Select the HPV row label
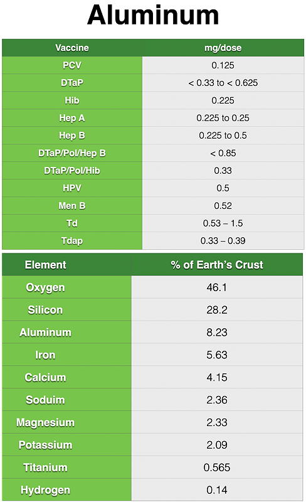The width and height of the screenshot is (306, 502). [x=72, y=188]
